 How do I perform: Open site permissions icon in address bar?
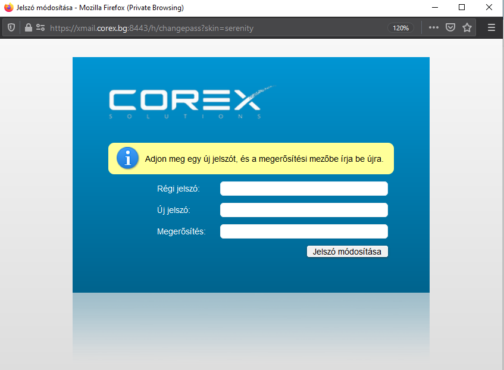click(x=40, y=27)
